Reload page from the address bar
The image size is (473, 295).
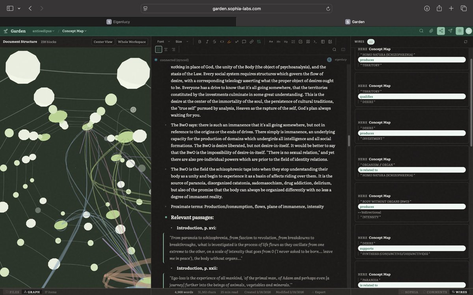pyautogui.click(x=328, y=8)
